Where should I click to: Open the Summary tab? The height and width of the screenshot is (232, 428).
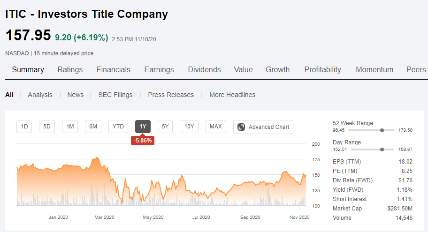click(28, 70)
